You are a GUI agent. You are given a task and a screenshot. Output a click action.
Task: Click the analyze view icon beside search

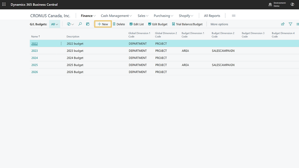88,24
